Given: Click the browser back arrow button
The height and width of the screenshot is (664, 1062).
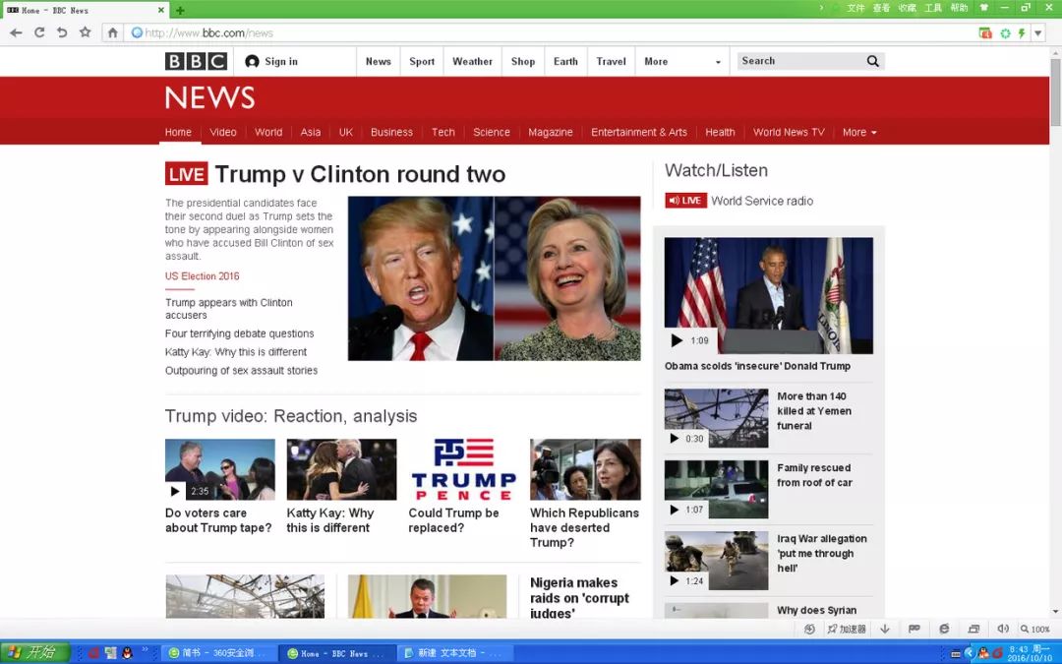Looking at the screenshot, I should pos(16,32).
